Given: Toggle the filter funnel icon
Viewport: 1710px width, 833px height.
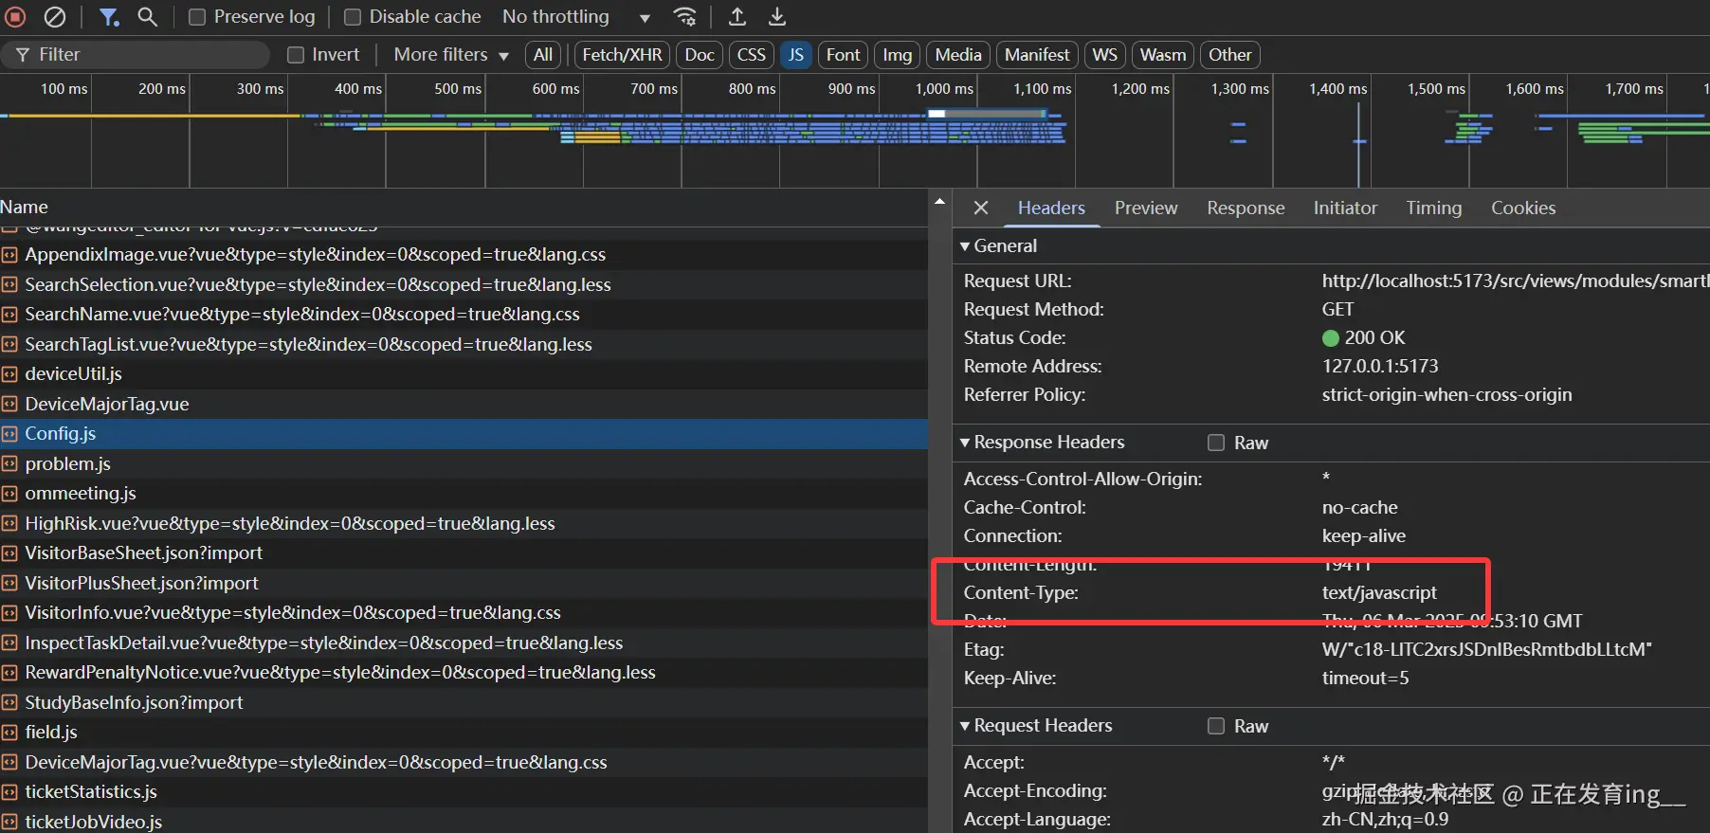Looking at the screenshot, I should coord(109,17).
